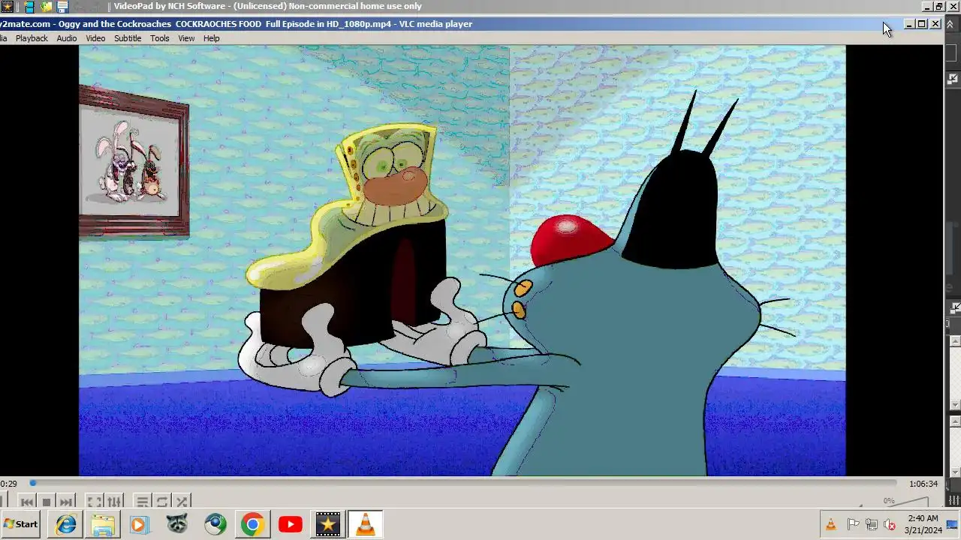Switch to VideoPad taskbar button
This screenshot has height=540, width=961.
click(327, 524)
